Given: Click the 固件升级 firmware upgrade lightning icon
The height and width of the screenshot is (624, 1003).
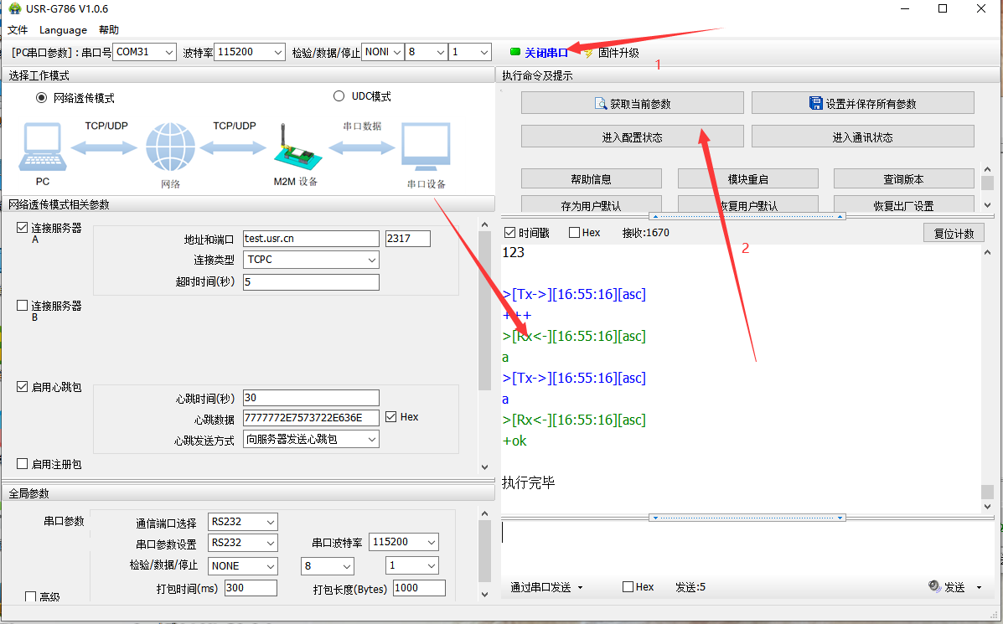Looking at the screenshot, I should (x=588, y=53).
